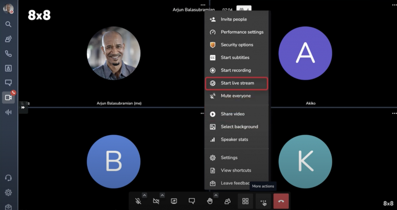Image resolution: width=397 pixels, height=210 pixels.
Task: Open search in the left sidebar
Action: coord(8,24)
